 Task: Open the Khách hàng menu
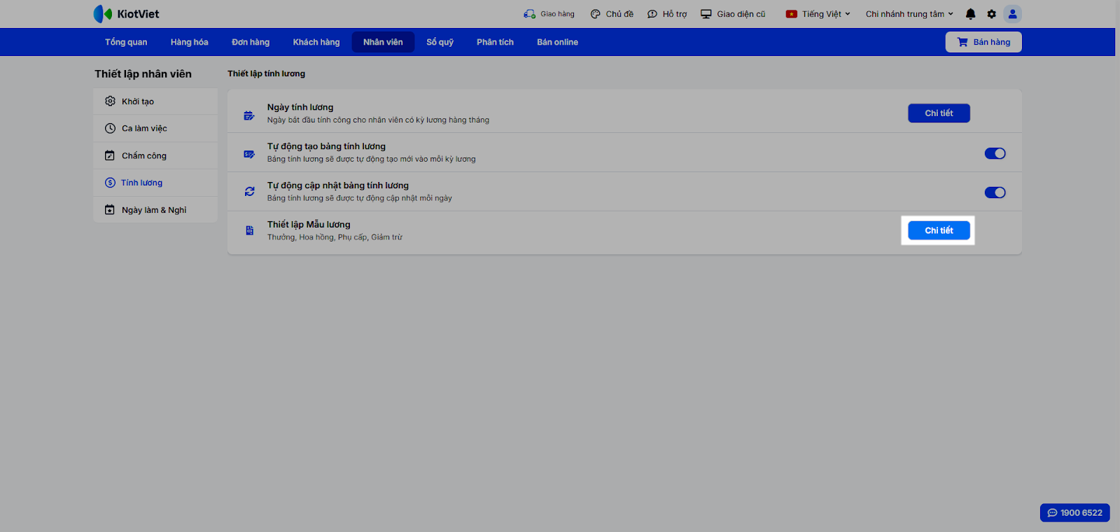(x=316, y=42)
